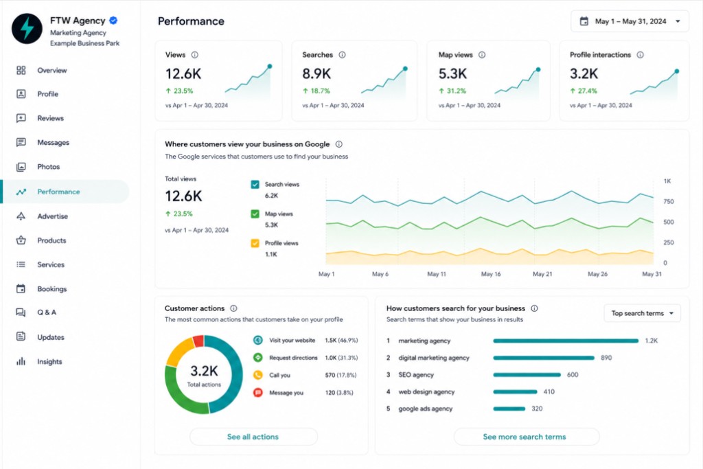Click the Insights bar chart icon
Image resolution: width=703 pixels, height=469 pixels.
pos(21,361)
